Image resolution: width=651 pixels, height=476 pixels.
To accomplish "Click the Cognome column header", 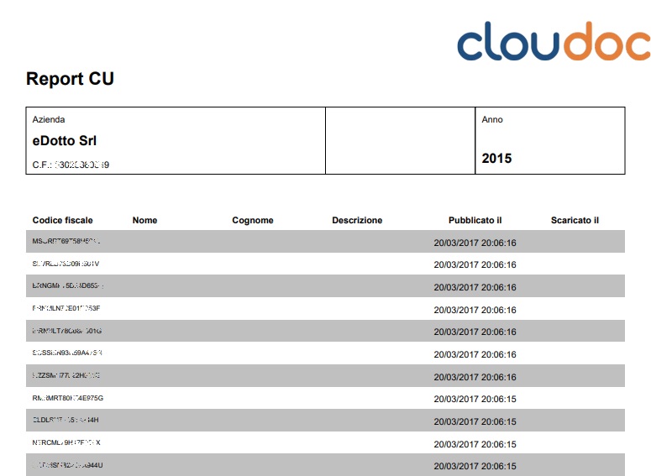I will [253, 220].
